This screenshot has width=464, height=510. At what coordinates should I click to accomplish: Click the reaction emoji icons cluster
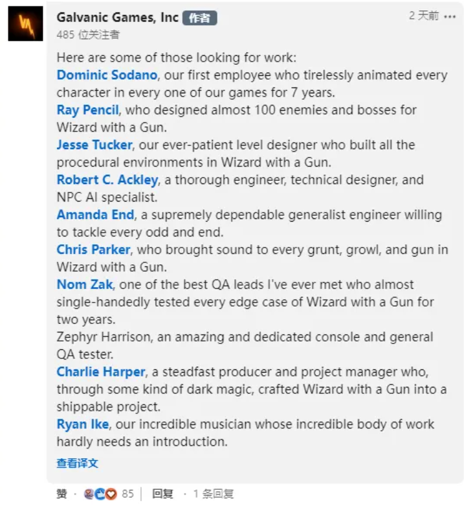point(100,494)
